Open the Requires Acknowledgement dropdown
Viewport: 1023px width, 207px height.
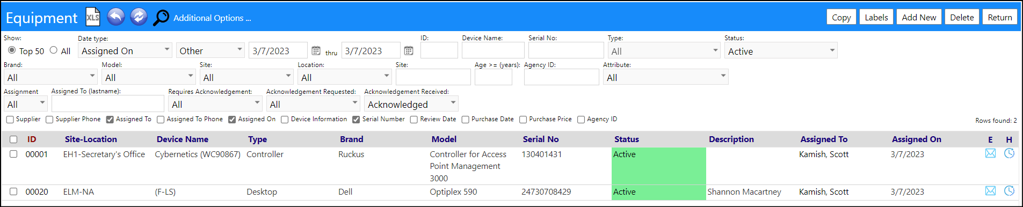click(x=215, y=103)
